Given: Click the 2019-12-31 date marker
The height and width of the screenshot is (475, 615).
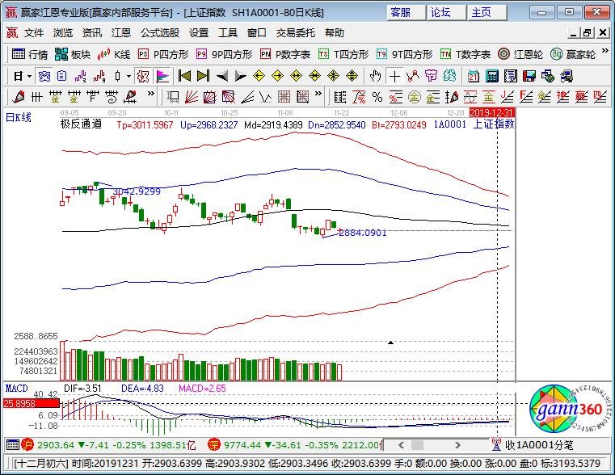Looking at the screenshot, I should tap(491, 113).
